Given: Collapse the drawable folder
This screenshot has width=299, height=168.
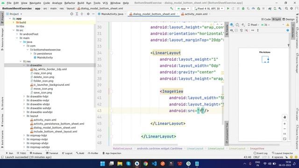Looking at the screenshot, I should click(x=24, y=65).
